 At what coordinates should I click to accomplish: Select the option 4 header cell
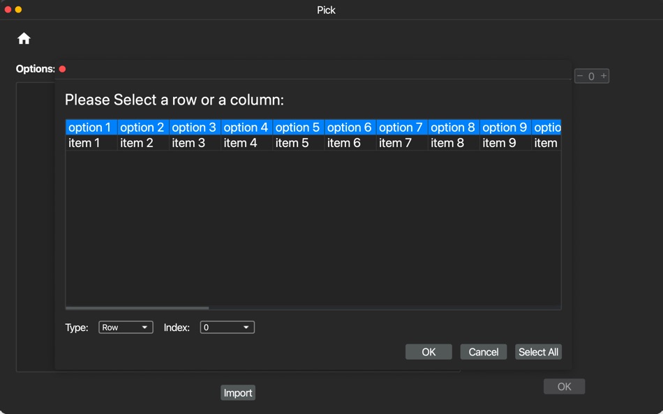[246, 127]
